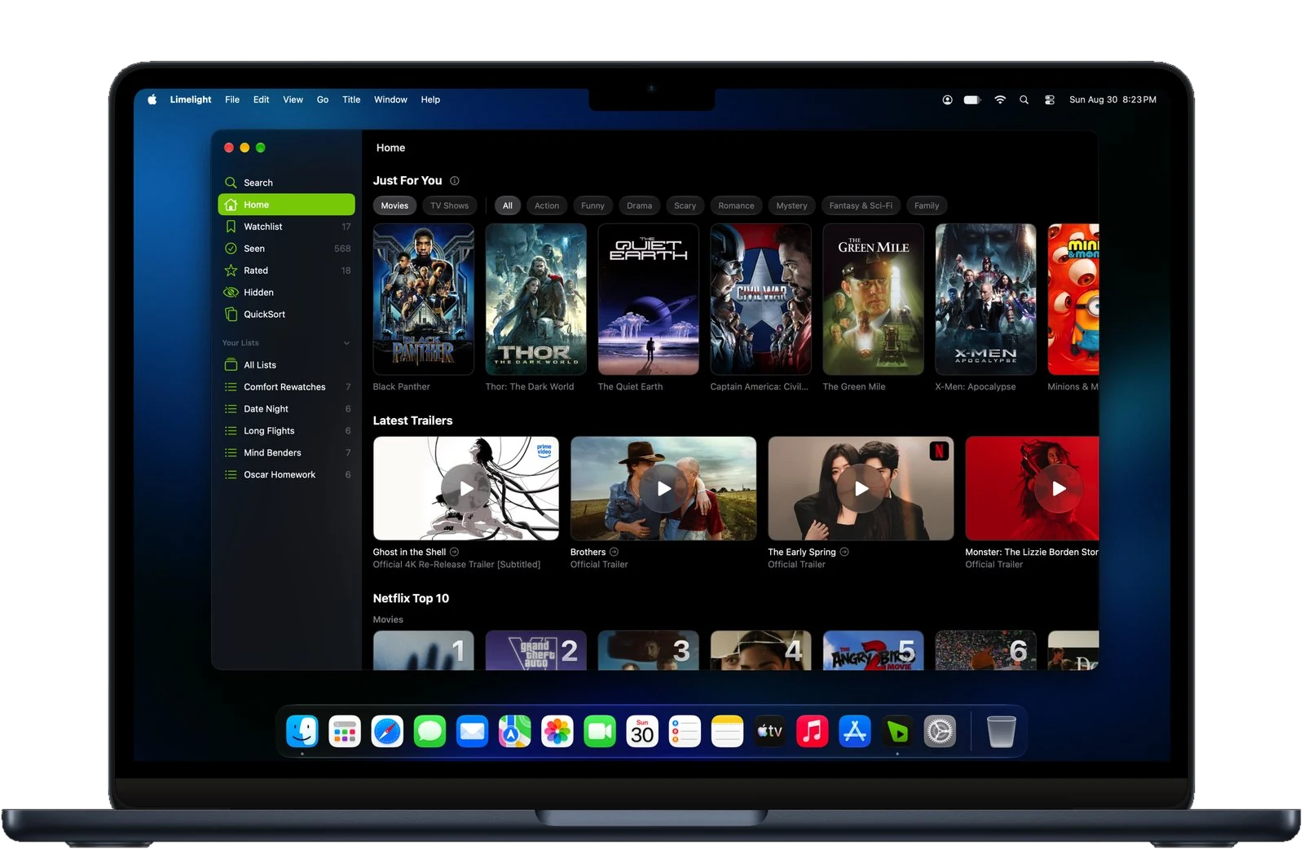Viewport: 1304px width, 850px height.
Task: Open Hidden crossed-eye icon in sidebar
Action: point(231,293)
